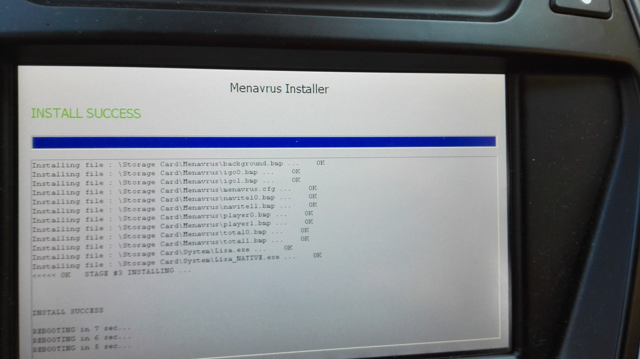Select the System\Lisa.exe install log line
The width and height of the screenshot is (640, 359).
click(x=162, y=253)
